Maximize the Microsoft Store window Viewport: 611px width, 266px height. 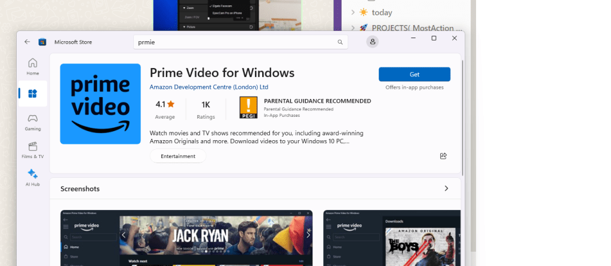[434, 38]
